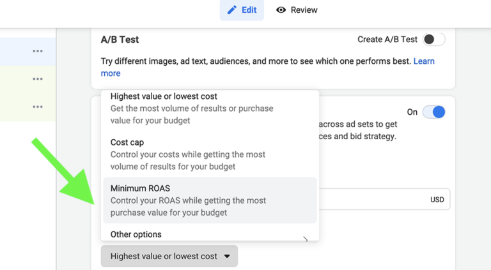Expand the Other options submenu
This screenshot has height=270, width=491.
pos(210,234)
